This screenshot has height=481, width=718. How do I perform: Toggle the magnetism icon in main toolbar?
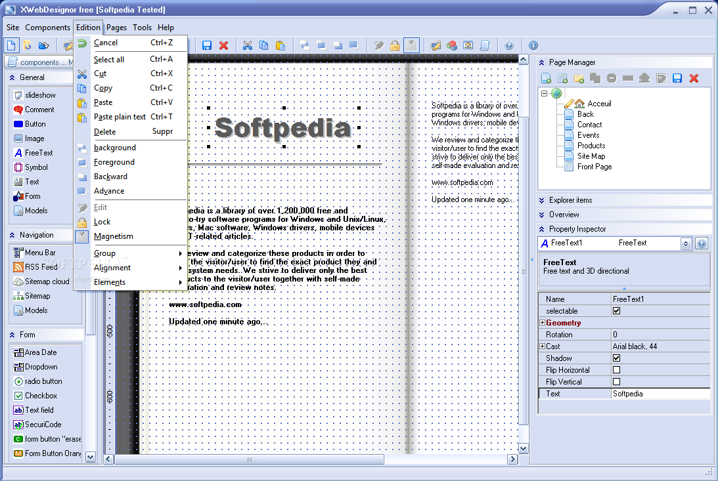pos(411,45)
